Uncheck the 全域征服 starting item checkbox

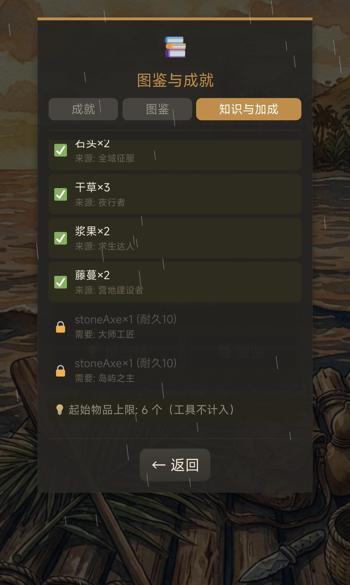click(61, 150)
